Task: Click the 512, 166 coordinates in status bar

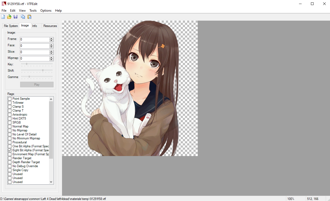Action: click(313, 199)
